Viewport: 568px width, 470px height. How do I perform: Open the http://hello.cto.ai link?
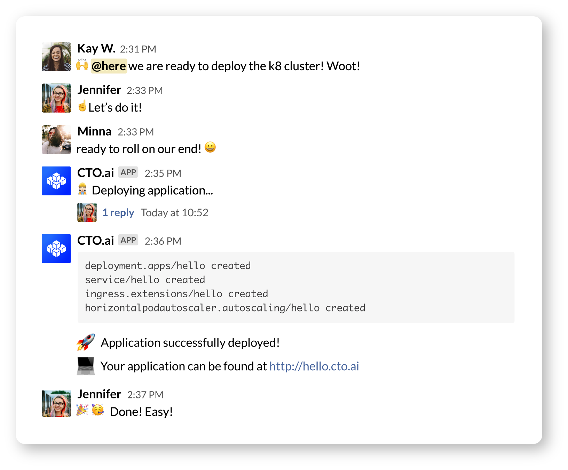click(314, 366)
